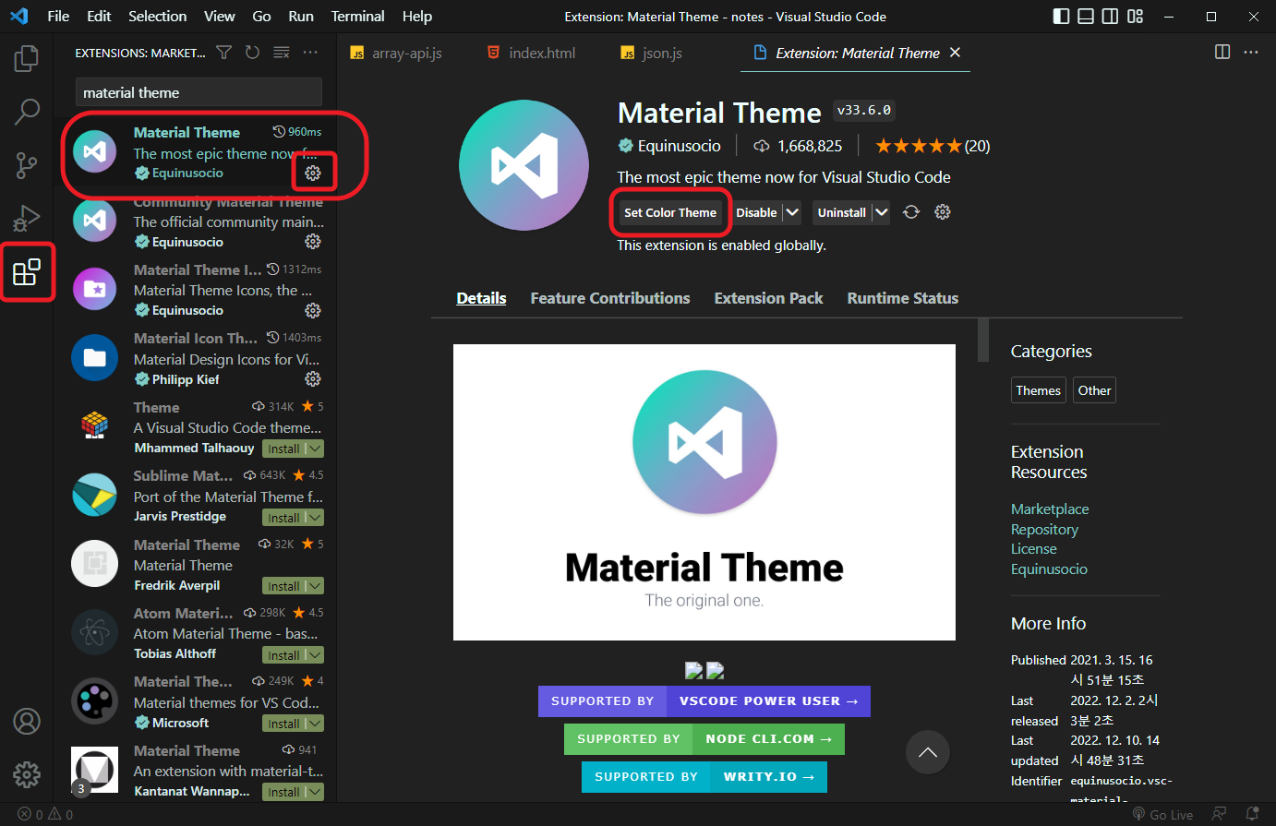Clear extensions search results icon
This screenshot has width=1276, height=826.
[282, 53]
